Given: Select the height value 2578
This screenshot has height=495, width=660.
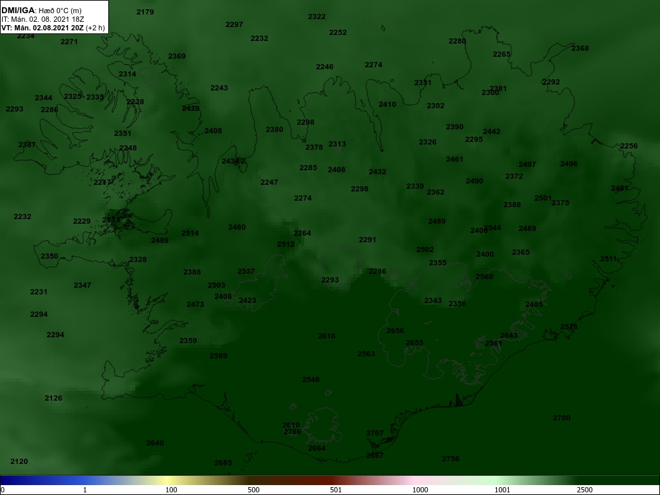Looking at the screenshot, I should point(569,327).
